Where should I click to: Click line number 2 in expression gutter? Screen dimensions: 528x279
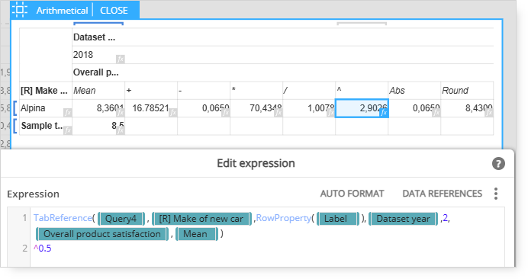(24, 249)
